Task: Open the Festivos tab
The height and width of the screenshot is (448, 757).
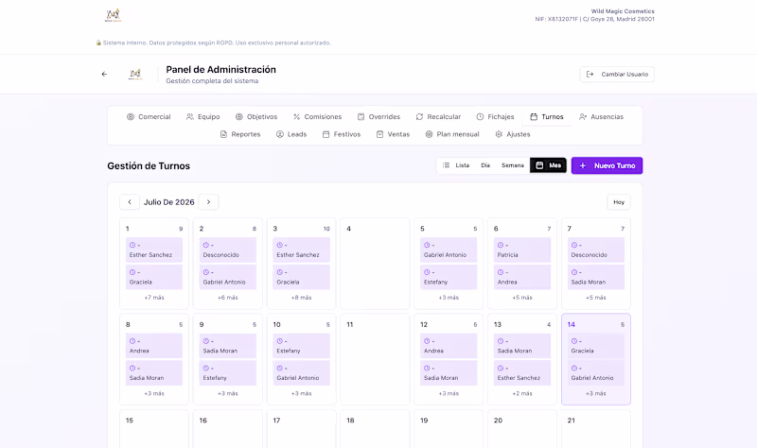Action: [x=342, y=134]
